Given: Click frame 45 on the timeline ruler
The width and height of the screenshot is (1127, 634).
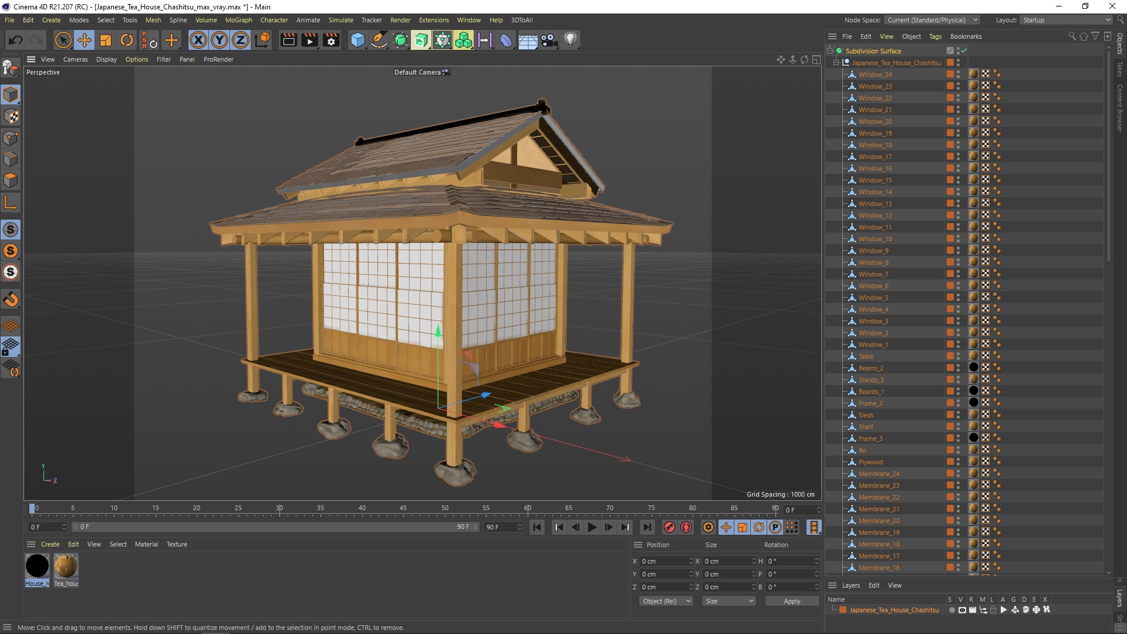Looking at the screenshot, I should 403,508.
